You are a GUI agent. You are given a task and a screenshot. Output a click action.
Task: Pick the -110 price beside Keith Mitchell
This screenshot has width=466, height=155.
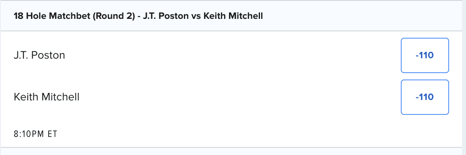point(425,97)
